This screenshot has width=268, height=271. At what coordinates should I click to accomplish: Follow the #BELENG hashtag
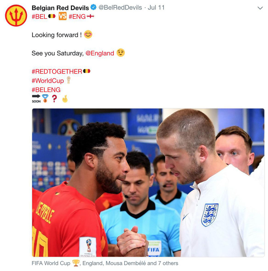[x=46, y=90]
